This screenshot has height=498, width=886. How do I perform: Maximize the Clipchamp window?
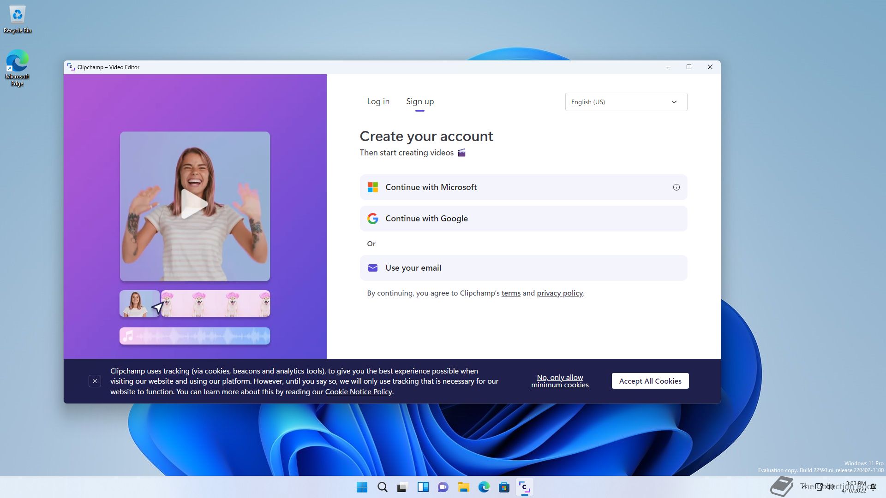(689, 67)
